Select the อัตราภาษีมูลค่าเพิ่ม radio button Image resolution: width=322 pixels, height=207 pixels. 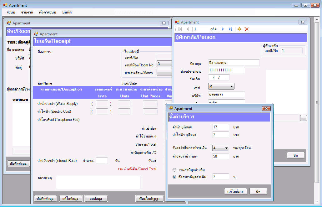tap(174, 177)
